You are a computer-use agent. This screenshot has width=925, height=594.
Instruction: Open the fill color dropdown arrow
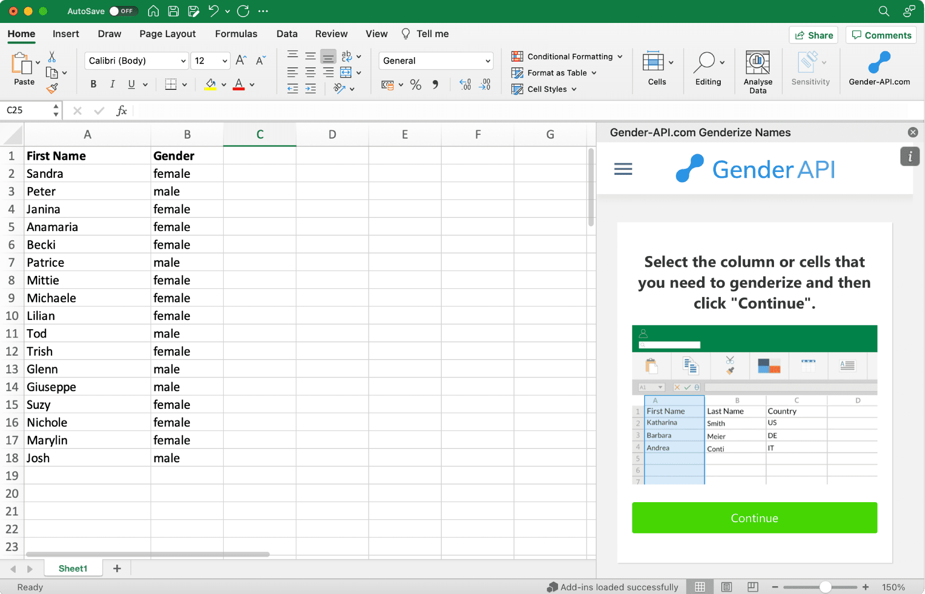pos(224,85)
